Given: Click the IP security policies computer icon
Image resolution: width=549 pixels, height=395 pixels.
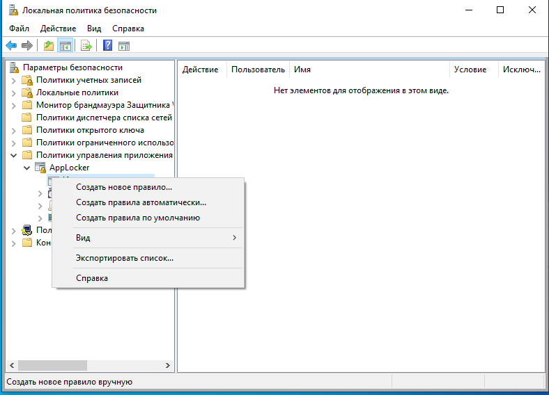Looking at the screenshot, I should click(27, 230).
